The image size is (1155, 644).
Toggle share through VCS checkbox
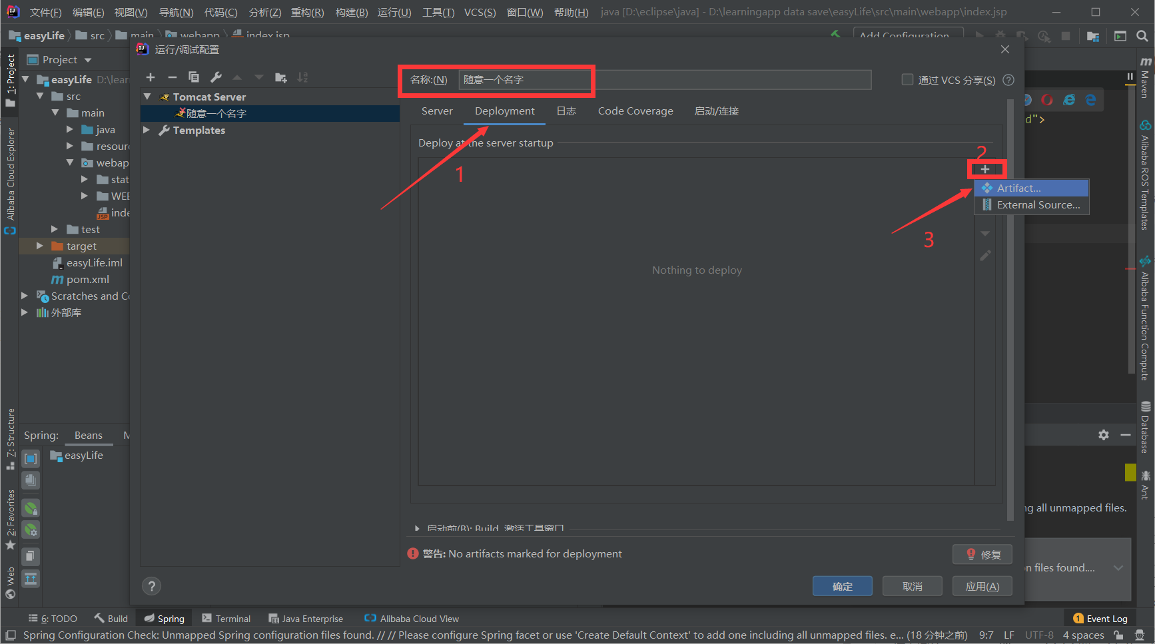[x=907, y=80]
